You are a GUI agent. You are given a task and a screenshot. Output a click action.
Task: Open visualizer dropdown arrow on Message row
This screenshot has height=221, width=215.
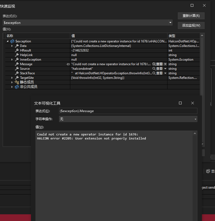(x=165, y=64)
